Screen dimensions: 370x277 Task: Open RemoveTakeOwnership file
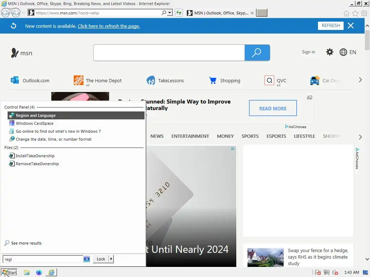76,164
